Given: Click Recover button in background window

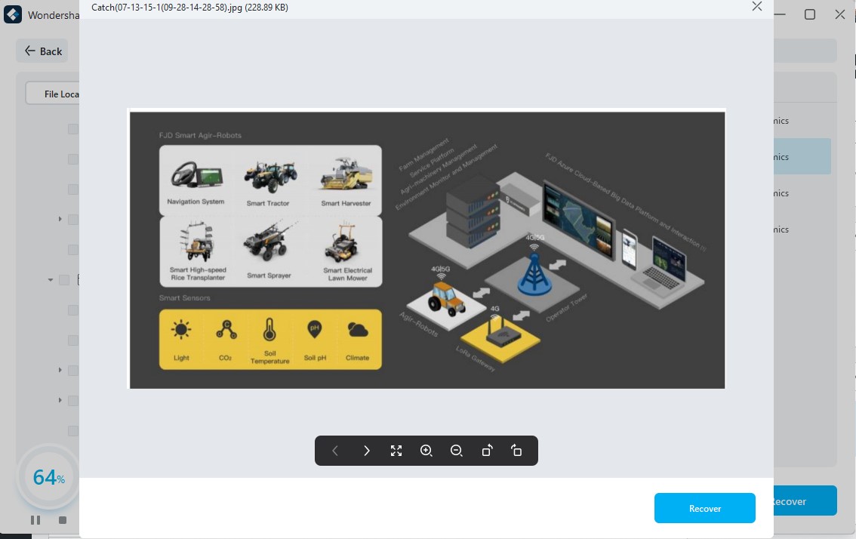Looking at the screenshot, I should click(805, 500).
